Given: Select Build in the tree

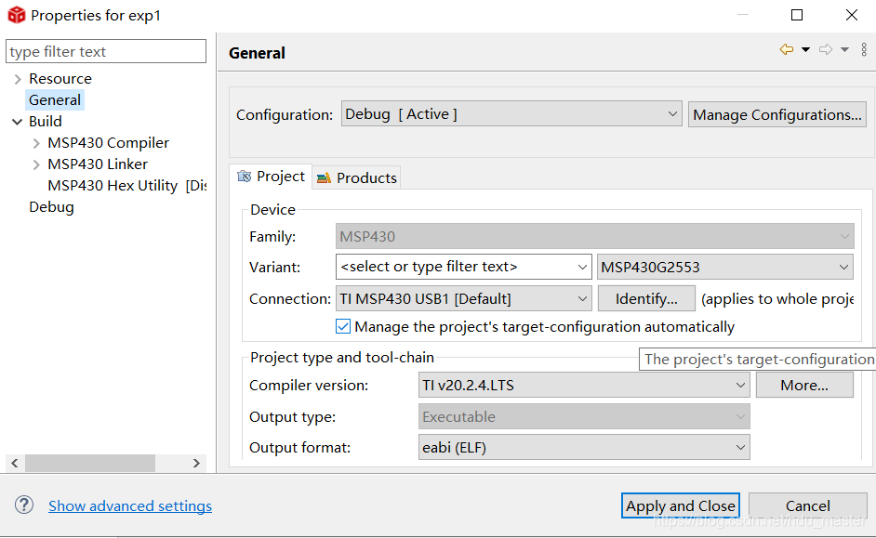Looking at the screenshot, I should [46, 122].
